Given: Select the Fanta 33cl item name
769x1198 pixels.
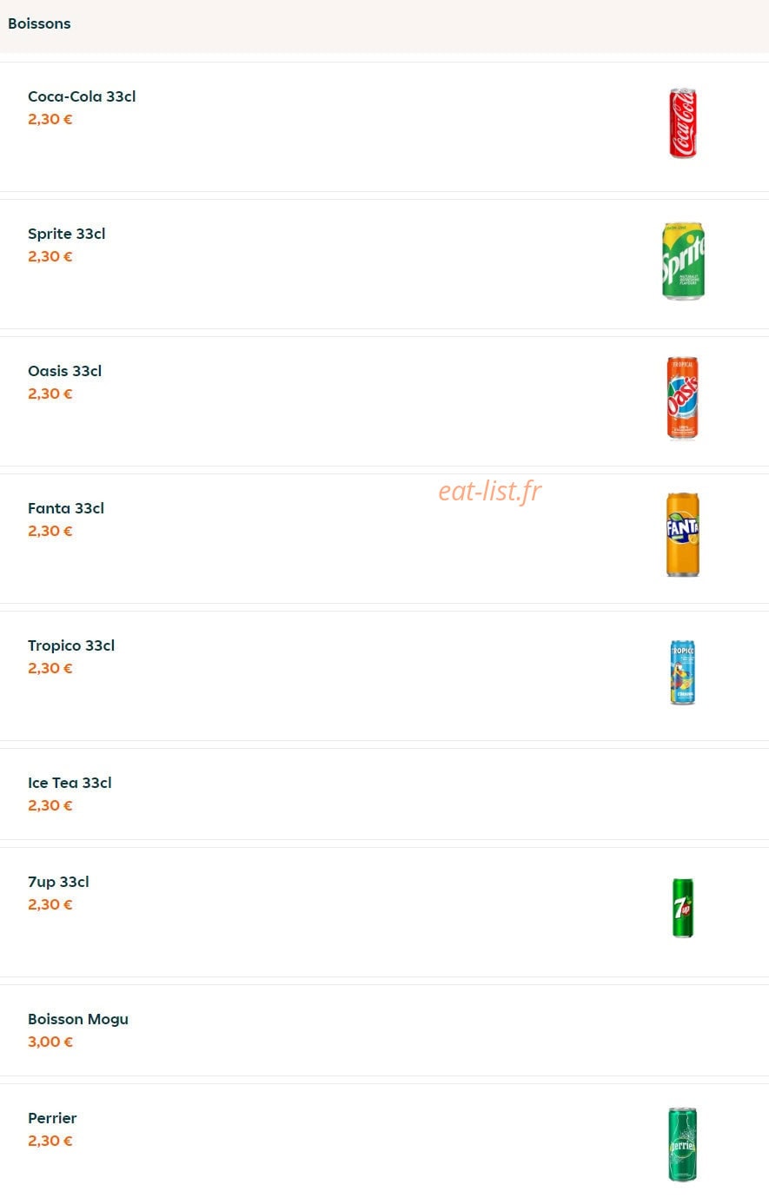Looking at the screenshot, I should click(66, 508).
